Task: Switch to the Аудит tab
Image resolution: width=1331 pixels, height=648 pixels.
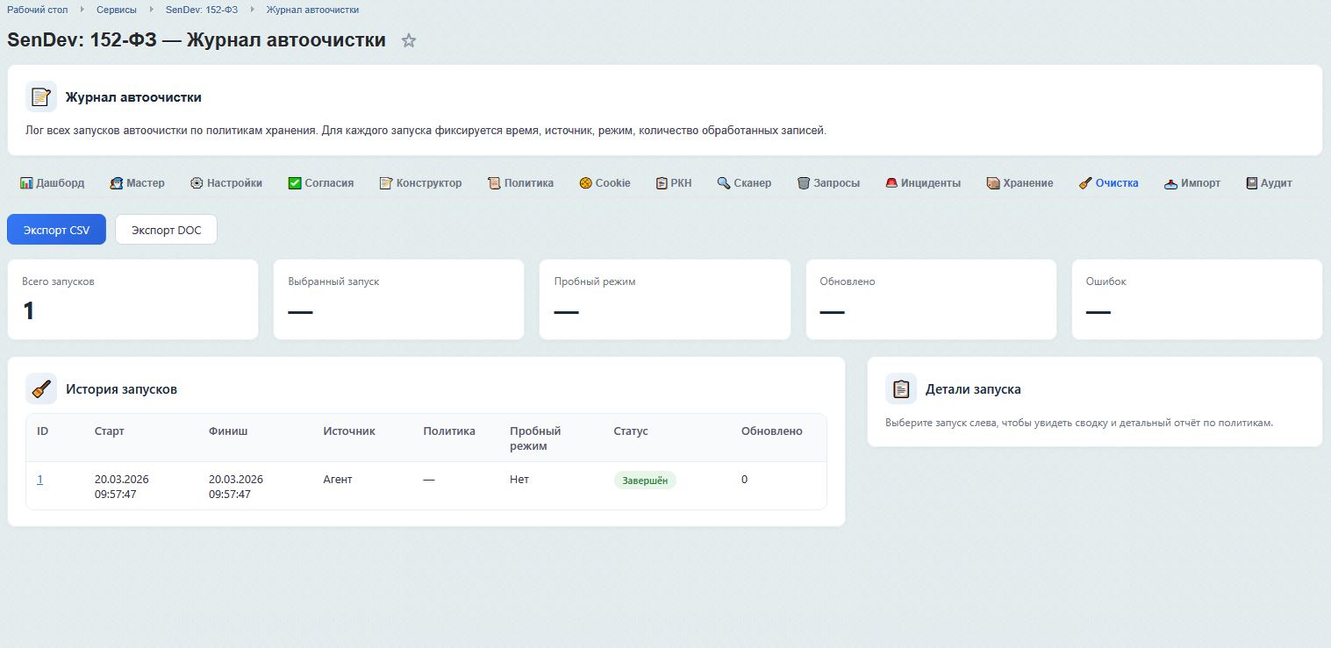Action: pyautogui.click(x=1269, y=183)
